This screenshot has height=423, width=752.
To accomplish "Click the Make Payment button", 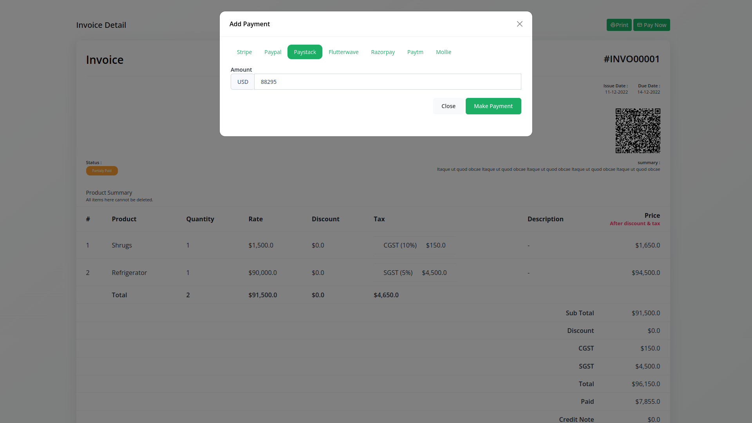I will click(x=493, y=106).
